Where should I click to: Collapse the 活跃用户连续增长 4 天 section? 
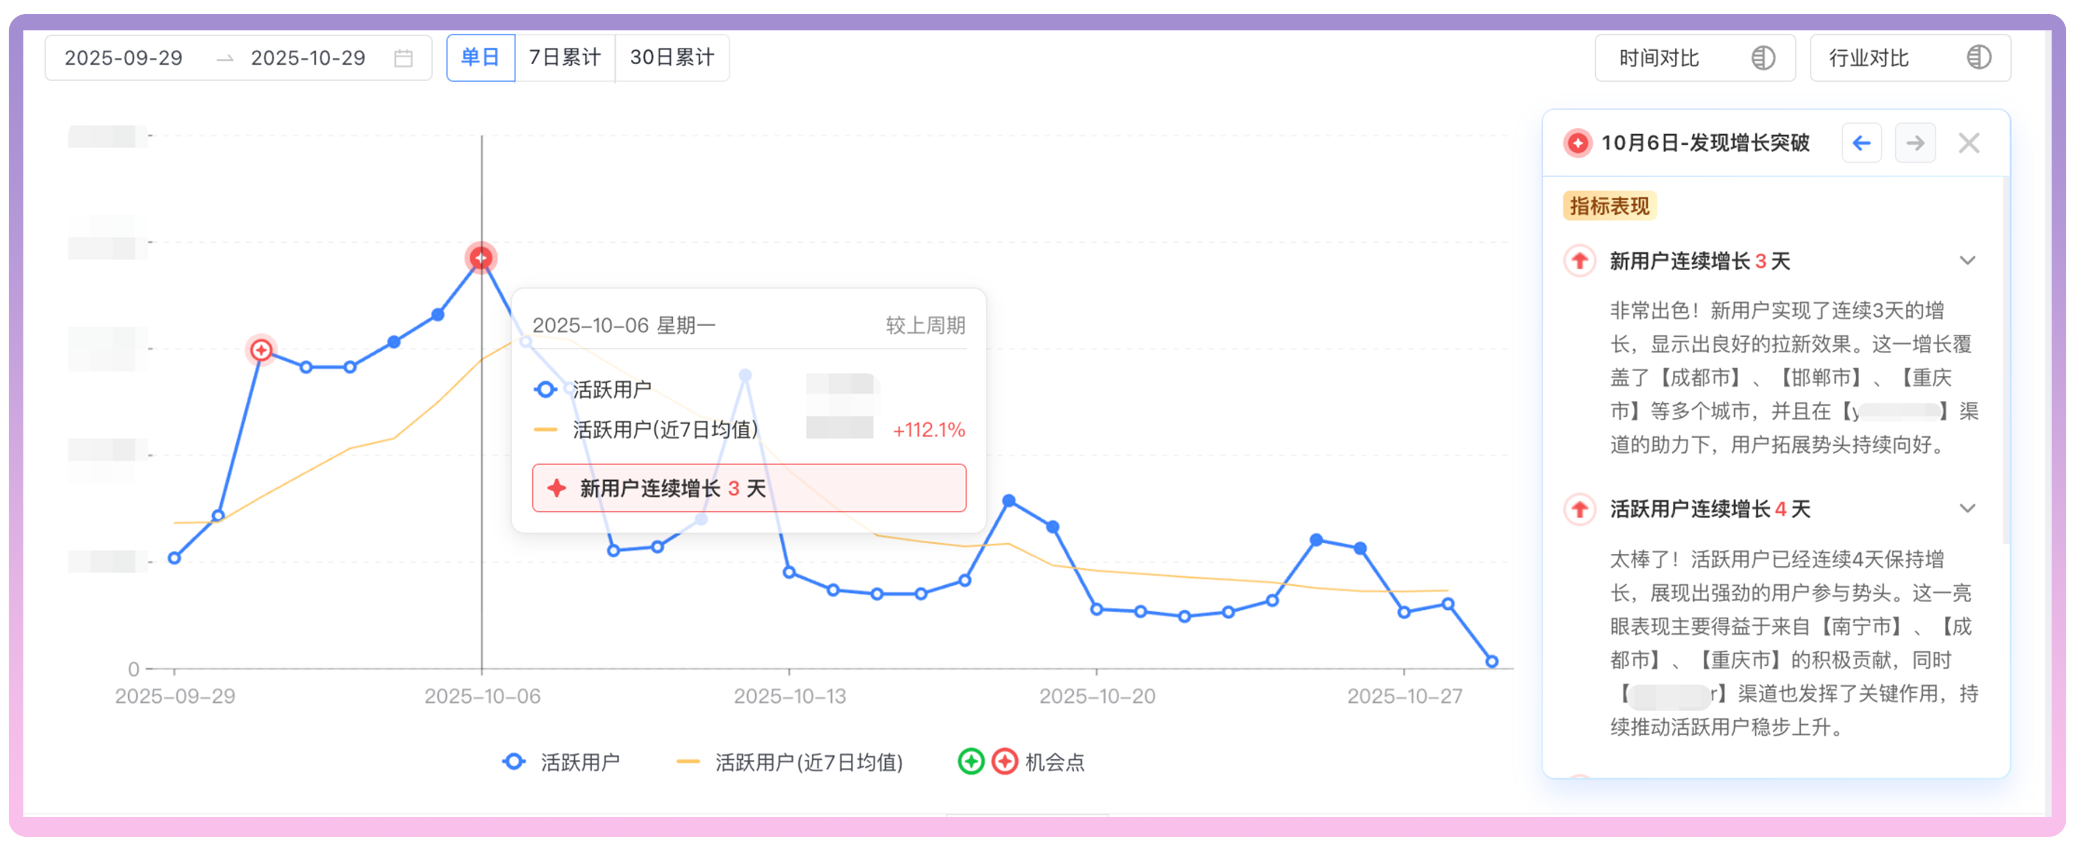pos(1967,509)
